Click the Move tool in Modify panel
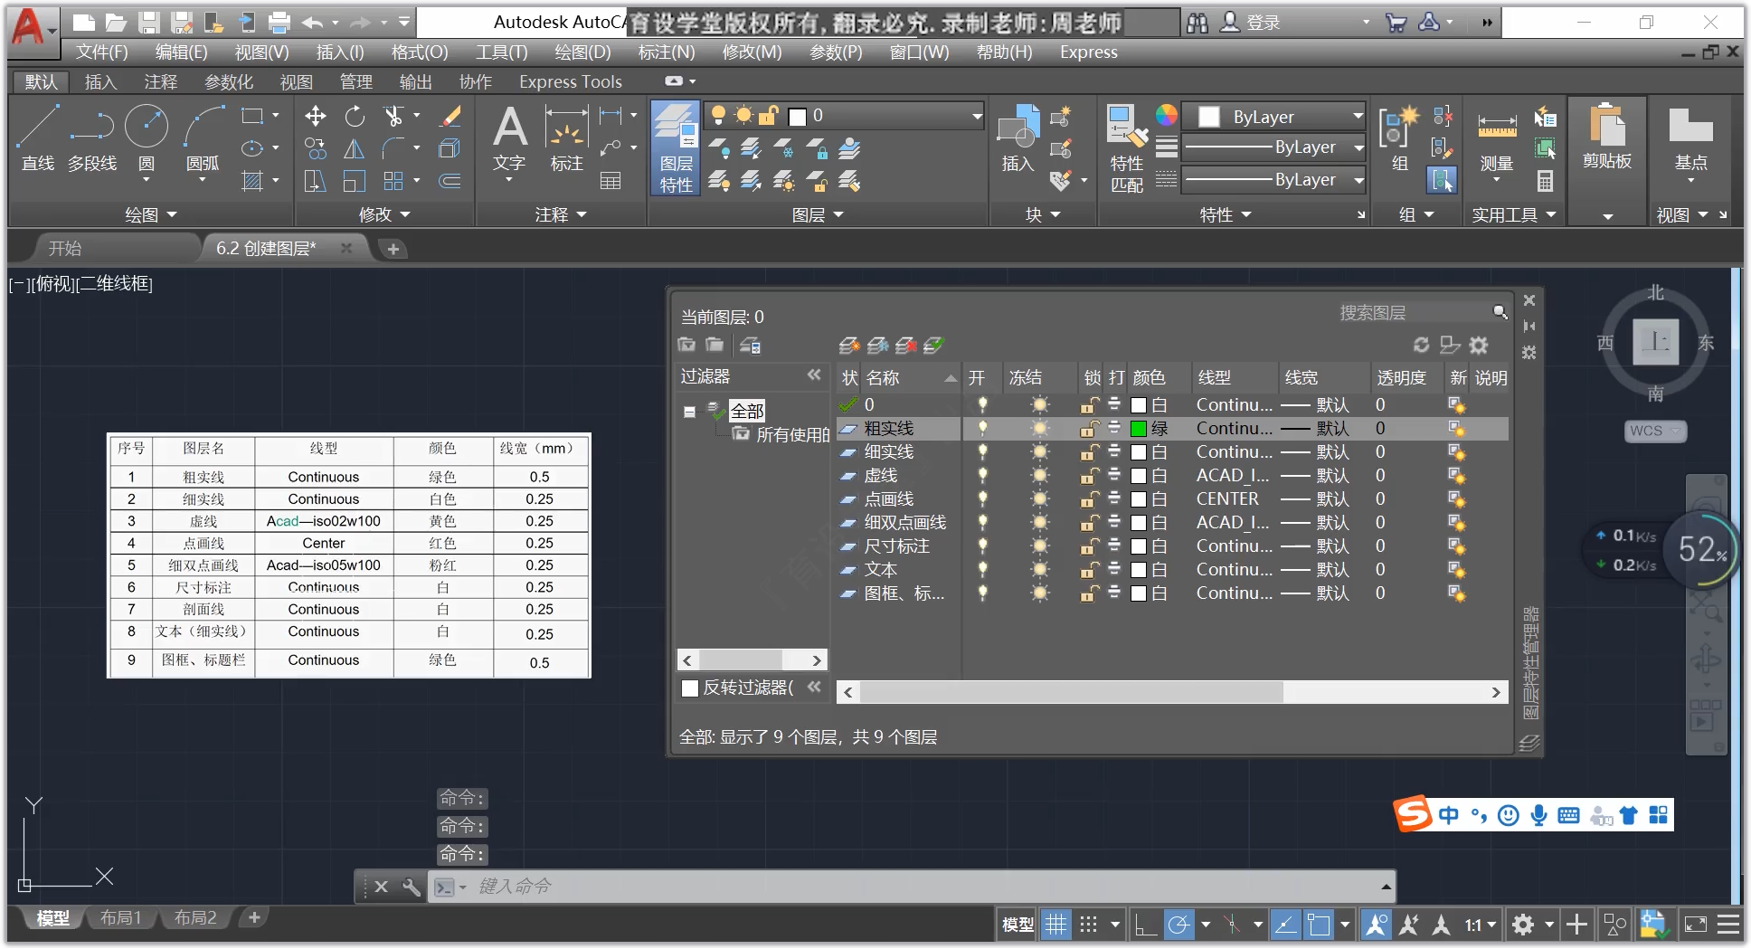The width and height of the screenshot is (1751, 949). coord(316,116)
